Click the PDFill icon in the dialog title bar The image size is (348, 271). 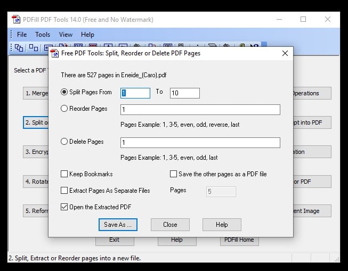[54, 53]
